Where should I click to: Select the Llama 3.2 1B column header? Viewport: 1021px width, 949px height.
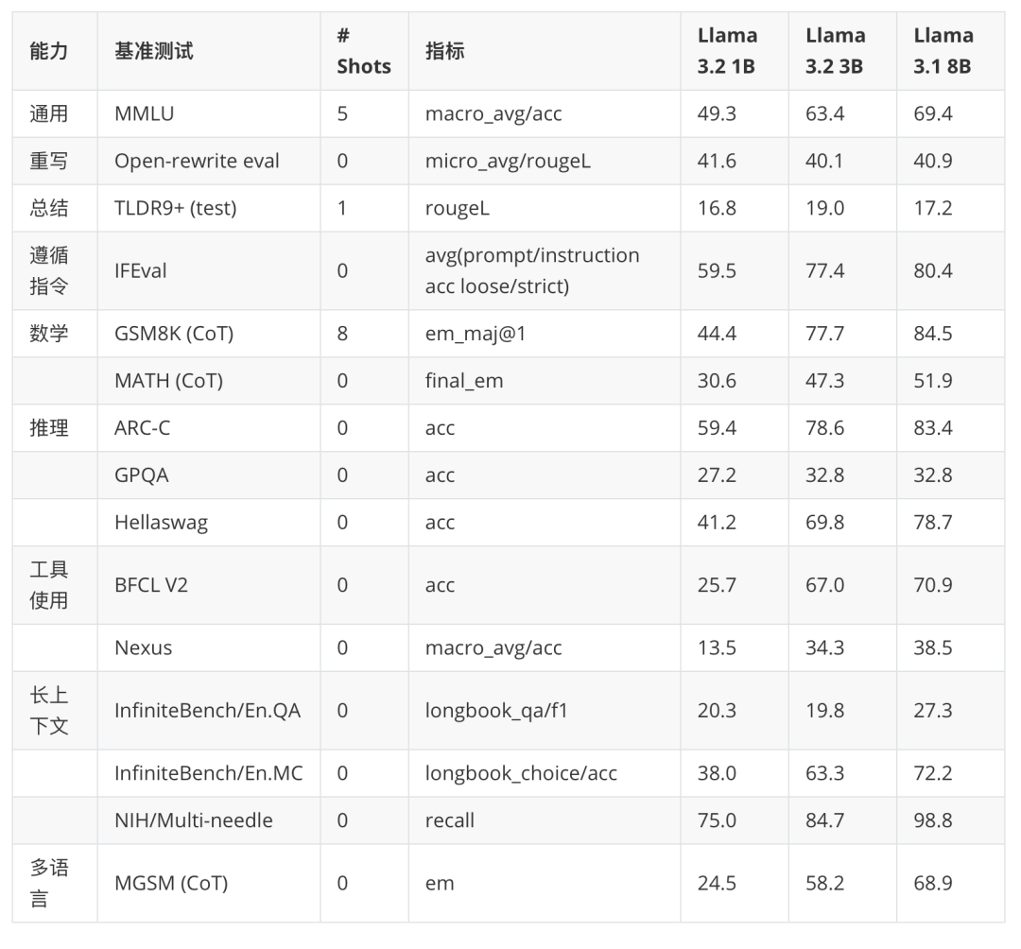(x=728, y=49)
